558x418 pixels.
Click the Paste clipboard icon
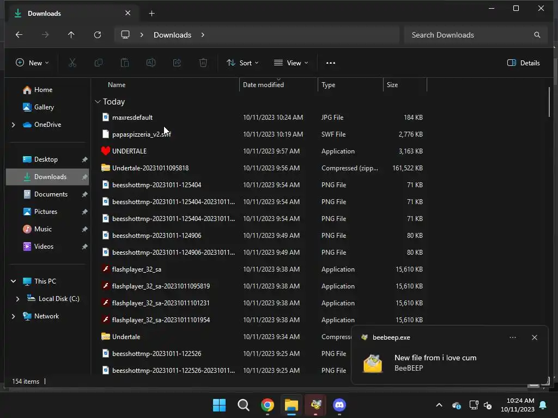coord(125,63)
